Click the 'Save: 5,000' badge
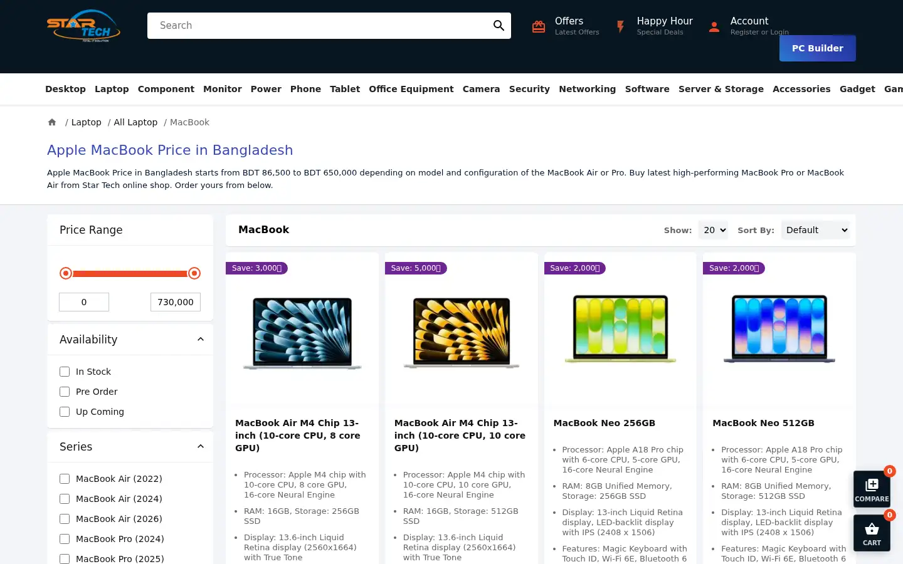903x564 pixels. pos(416,268)
